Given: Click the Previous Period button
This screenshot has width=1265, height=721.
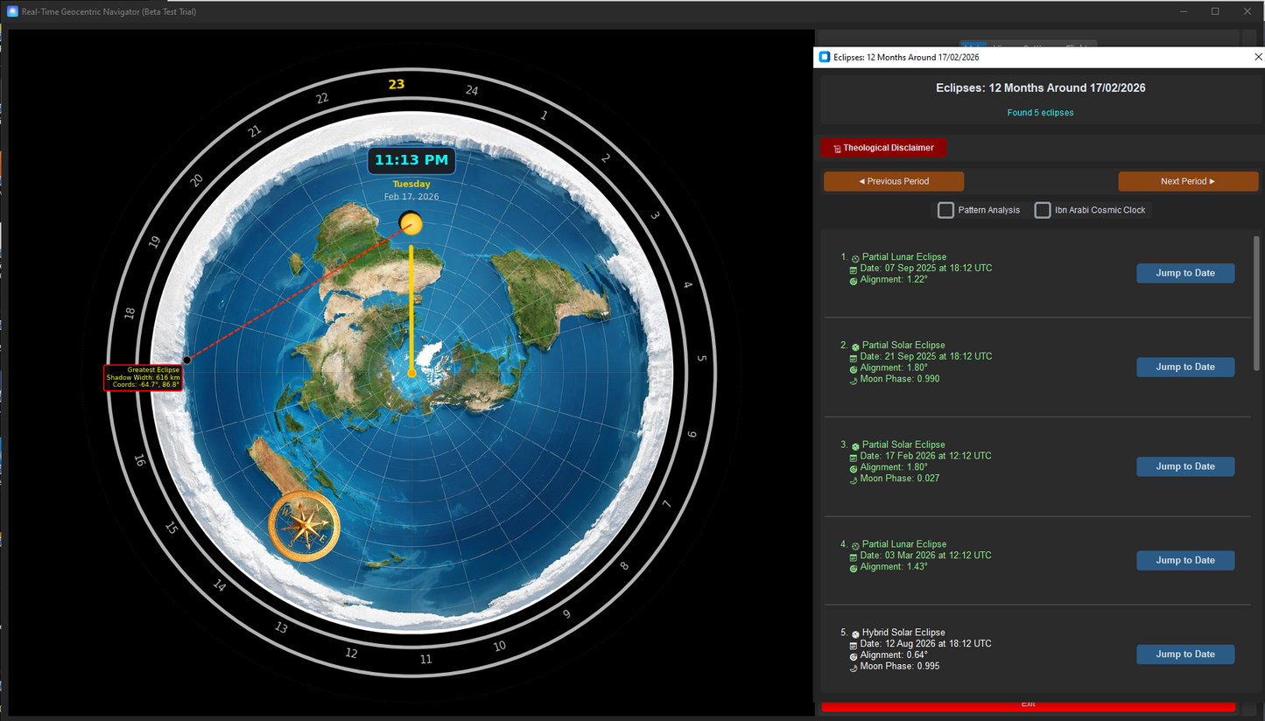Looking at the screenshot, I should pos(893,181).
